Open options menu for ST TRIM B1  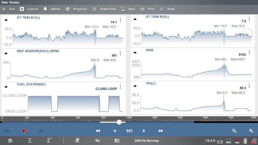point(120,20)
